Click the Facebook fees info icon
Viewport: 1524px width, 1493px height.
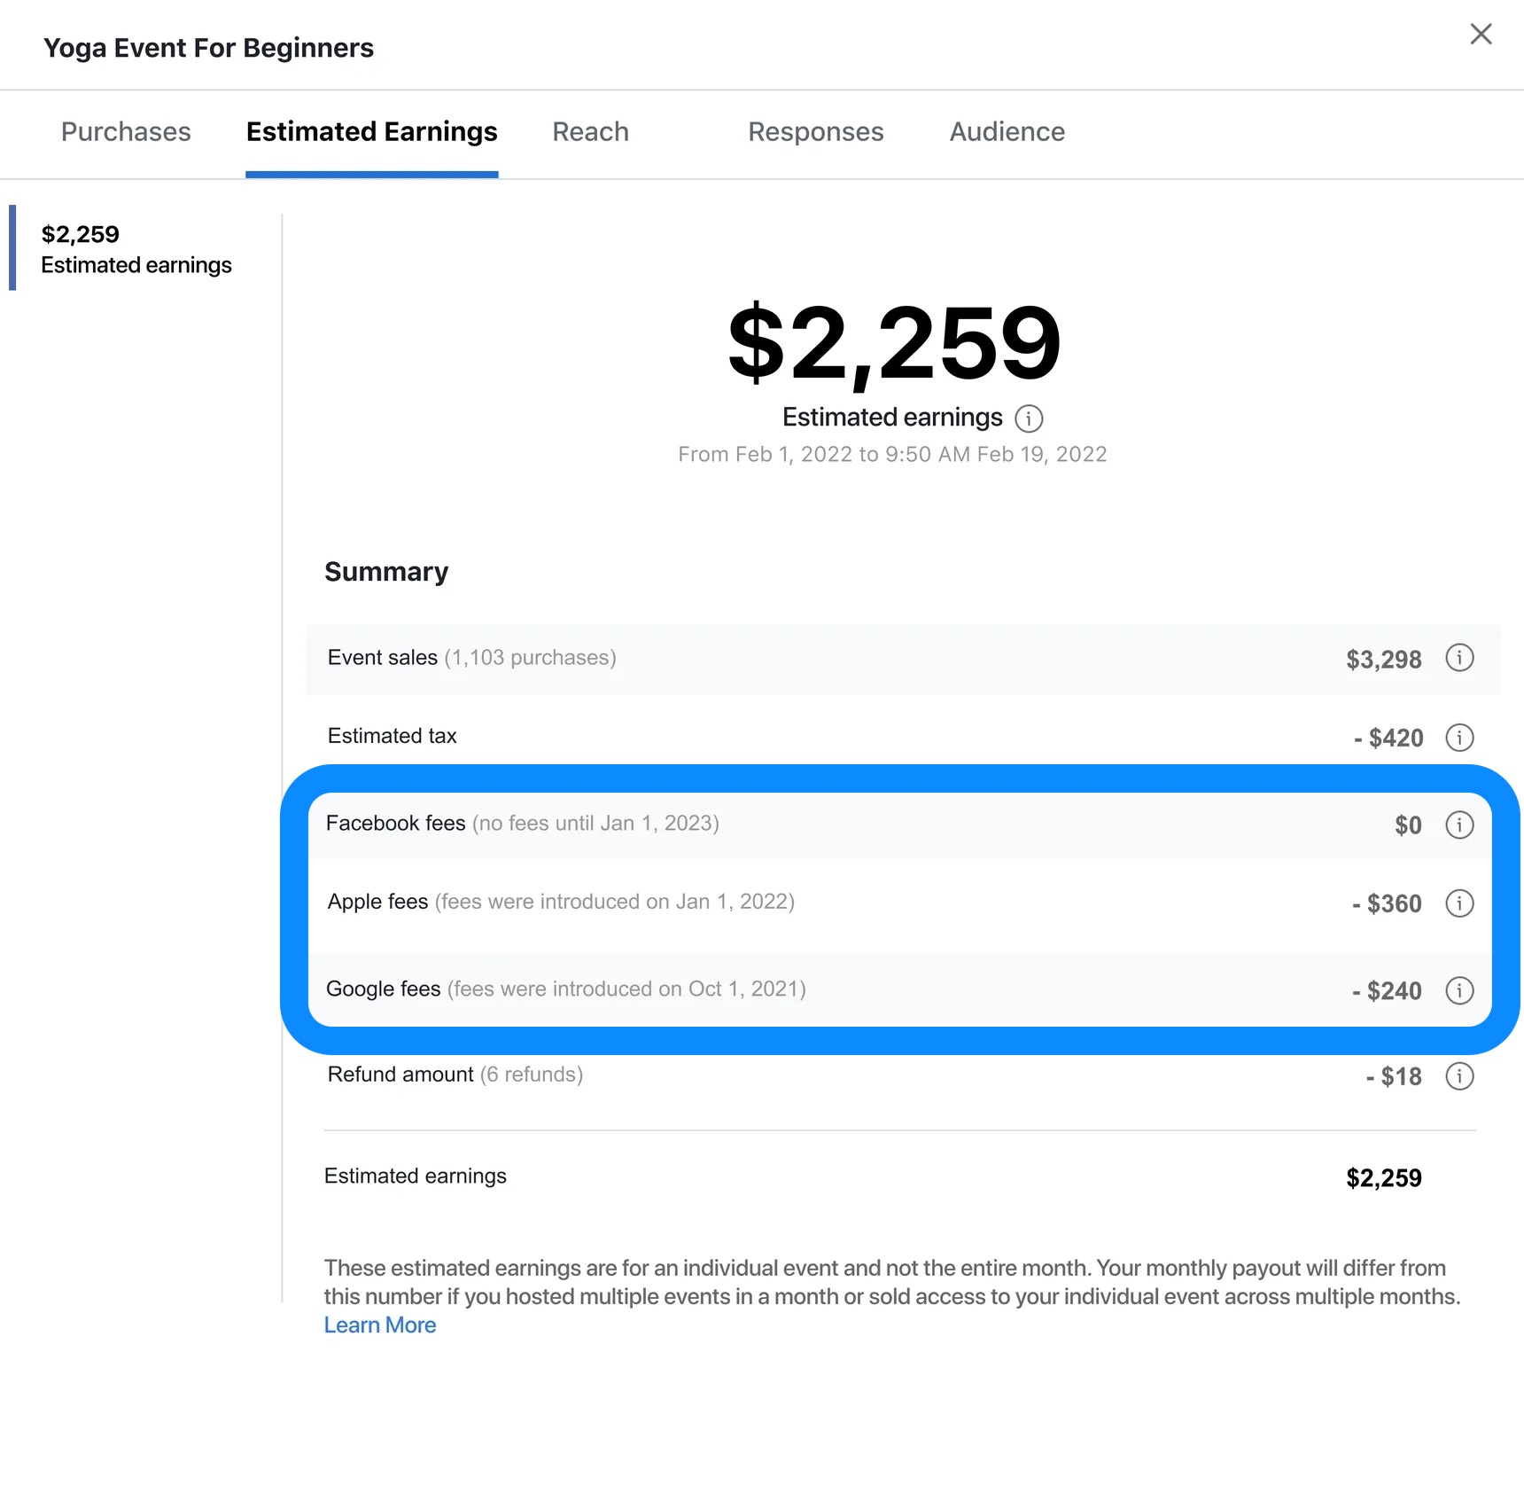tap(1459, 825)
